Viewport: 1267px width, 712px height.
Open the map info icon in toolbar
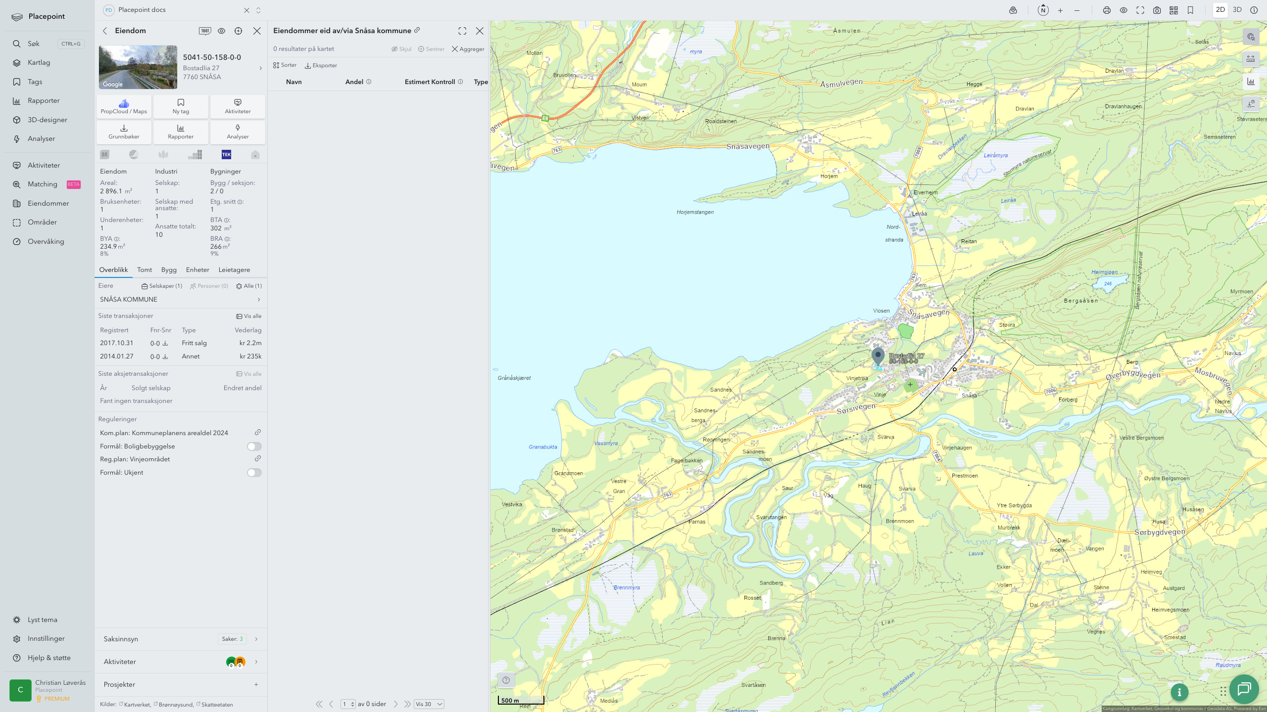pos(1254,10)
